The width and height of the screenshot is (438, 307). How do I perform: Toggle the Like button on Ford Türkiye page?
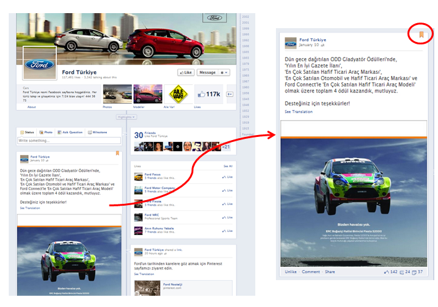(185, 73)
